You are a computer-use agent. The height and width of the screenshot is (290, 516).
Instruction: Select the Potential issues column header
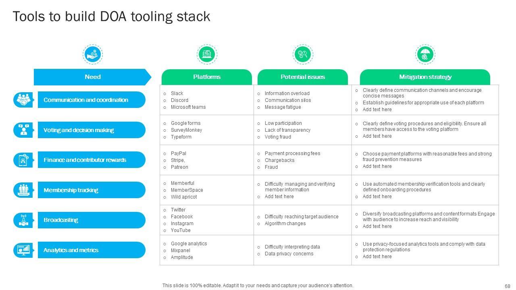(x=303, y=77)
